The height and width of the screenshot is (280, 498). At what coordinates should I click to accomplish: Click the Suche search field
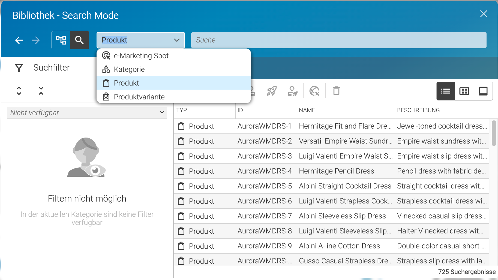(x=339, y=40)
